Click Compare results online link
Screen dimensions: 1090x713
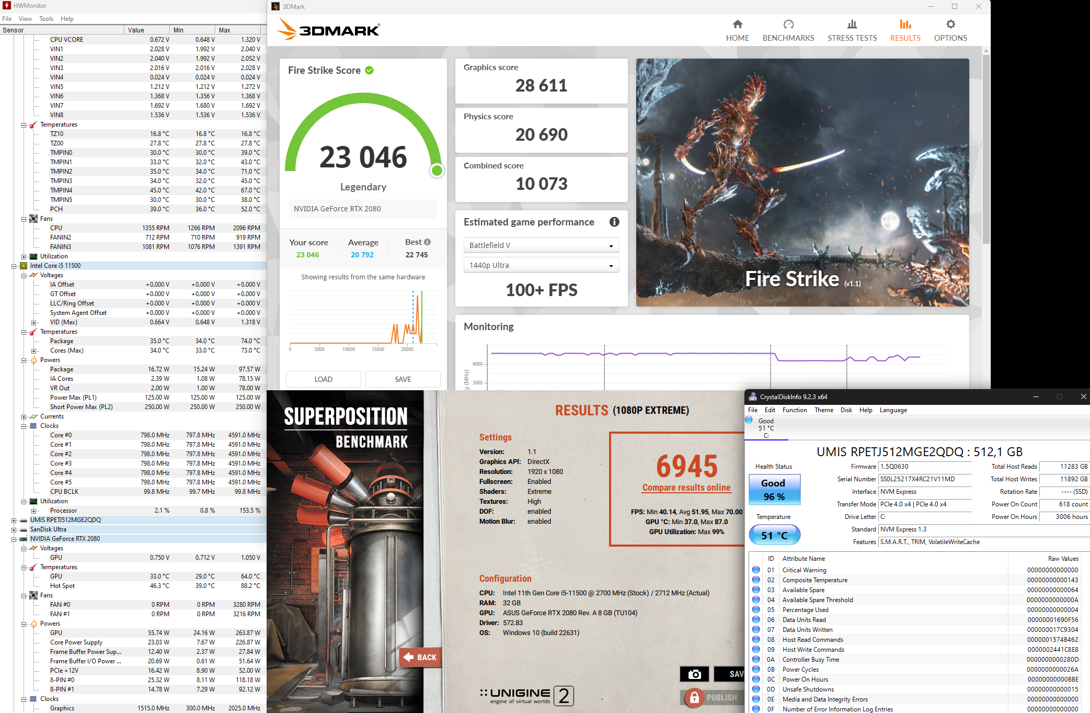[686, 488]
